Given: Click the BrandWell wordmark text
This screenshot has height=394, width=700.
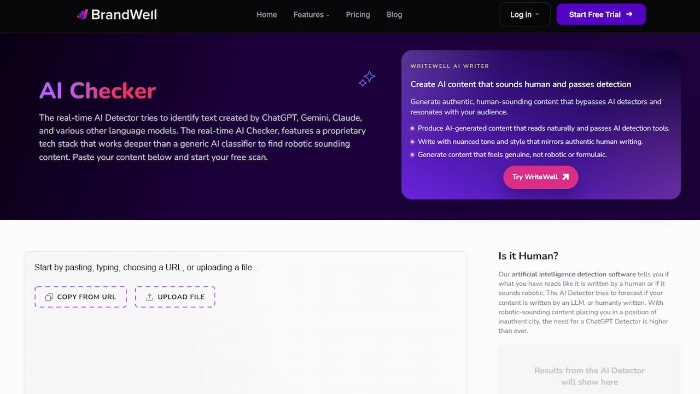Looking at the screenshot, I should point(124,14).
